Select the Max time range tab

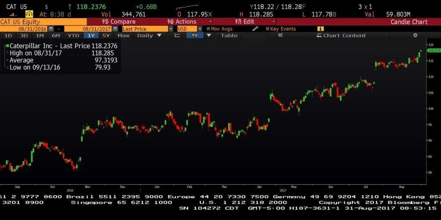pyautogui.click(x=124, y=35)
